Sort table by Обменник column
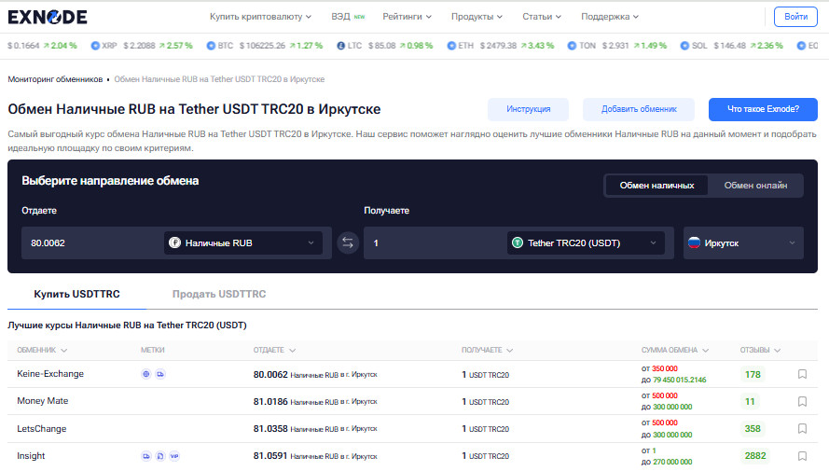The image size is (829, 471). pos(42,350)
